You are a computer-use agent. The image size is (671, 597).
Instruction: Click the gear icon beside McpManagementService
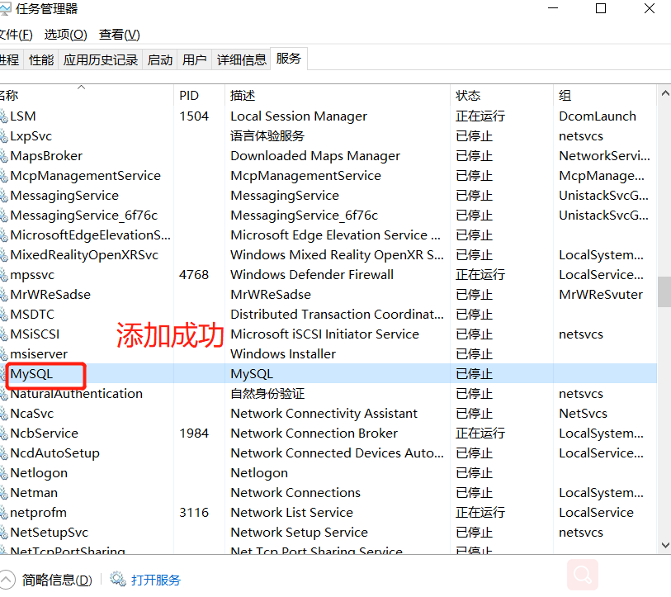pyautogui.click(x=4, y=176)
